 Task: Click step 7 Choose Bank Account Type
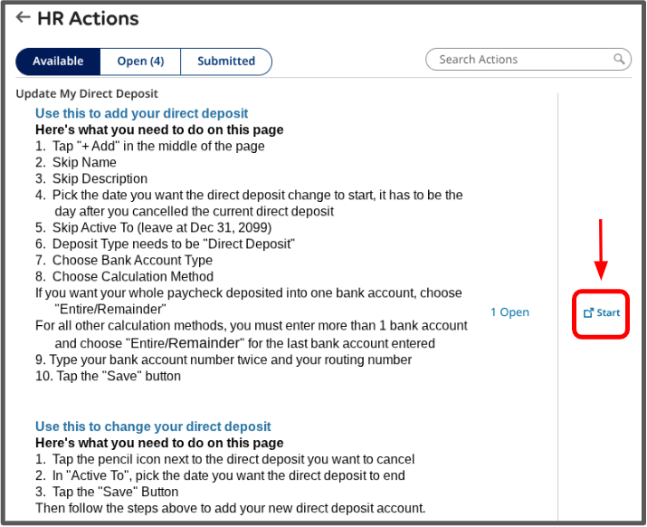coord(124,260)
